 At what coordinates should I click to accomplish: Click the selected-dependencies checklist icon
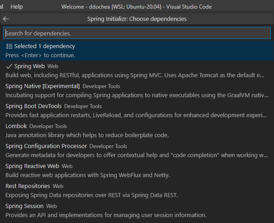(9, 46)
